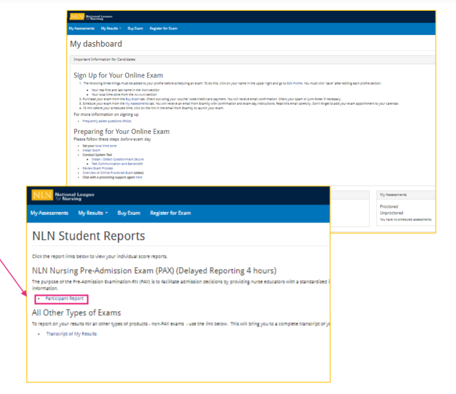Open the Review Exam Process link
The image size is (456, 394).
[98, 169]
